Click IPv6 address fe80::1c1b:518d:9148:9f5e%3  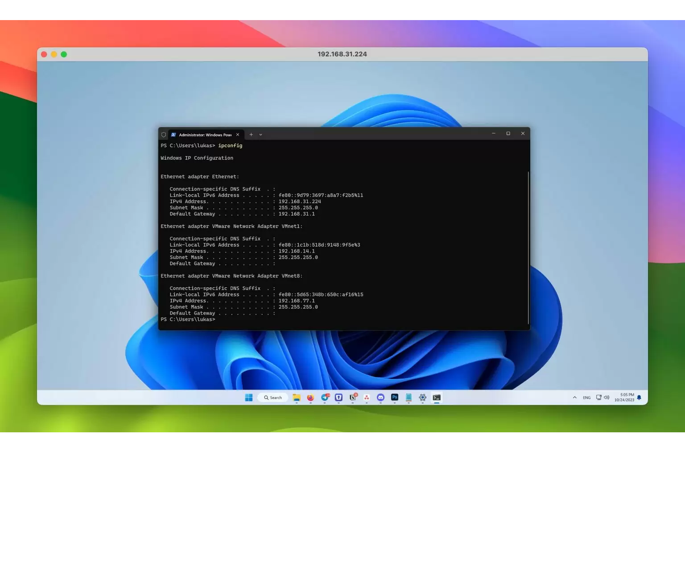(319, 245)
